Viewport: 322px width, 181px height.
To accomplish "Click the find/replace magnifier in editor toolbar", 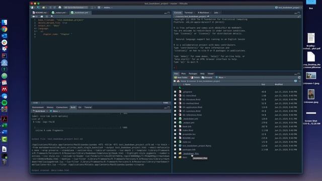I will tap(52, 17).
